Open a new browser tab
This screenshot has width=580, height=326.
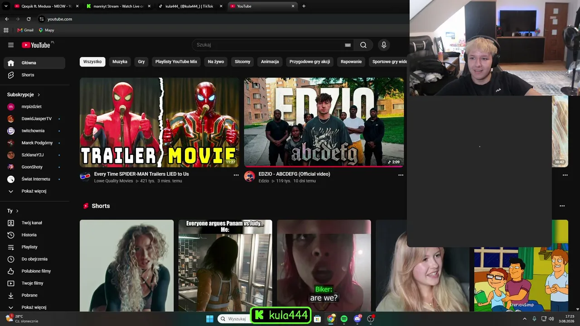tap(304, 6)
